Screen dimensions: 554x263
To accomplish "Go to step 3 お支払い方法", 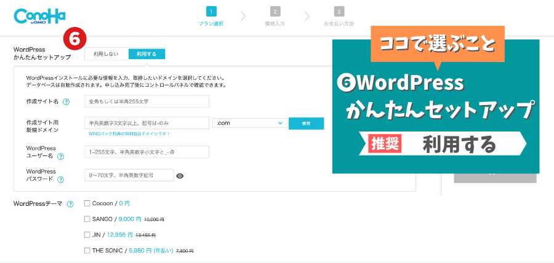I will coord(339,17).
